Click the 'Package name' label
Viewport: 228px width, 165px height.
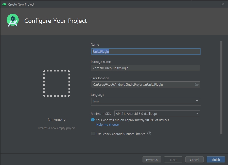[x=101, y=62]
